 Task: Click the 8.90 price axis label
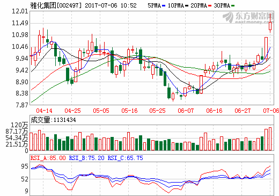[x=22, y=82]
